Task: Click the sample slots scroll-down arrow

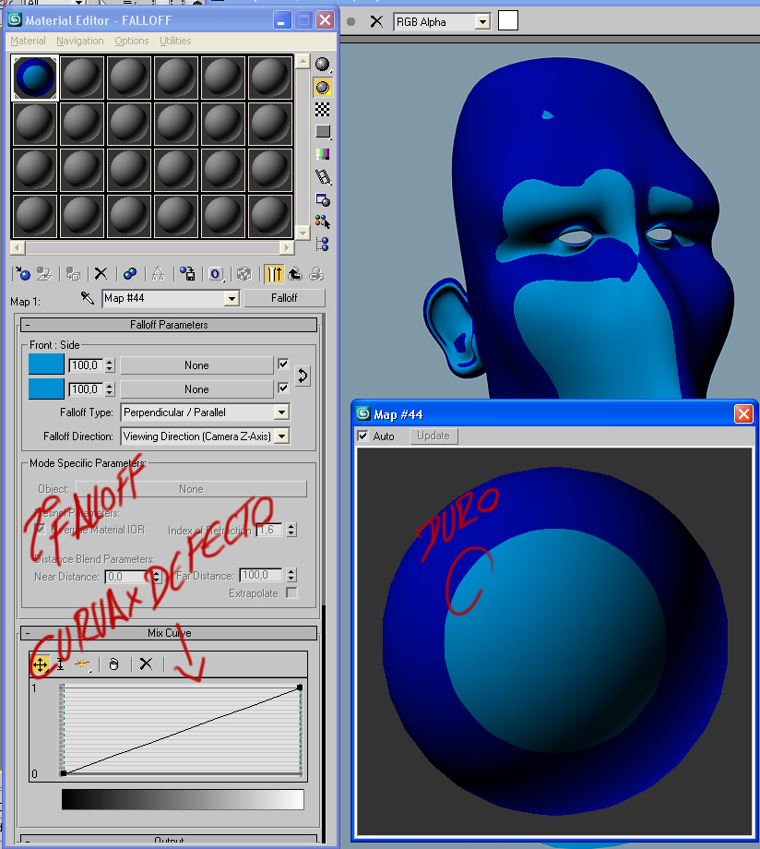Action: click(303, 233)
